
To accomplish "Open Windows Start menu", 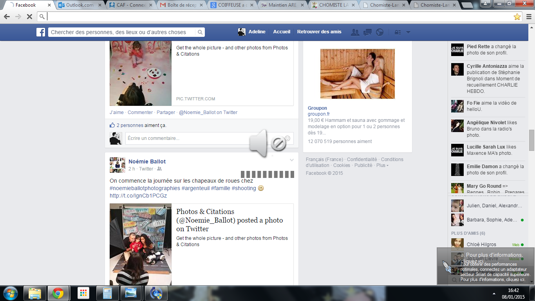I will pos(10,293).
